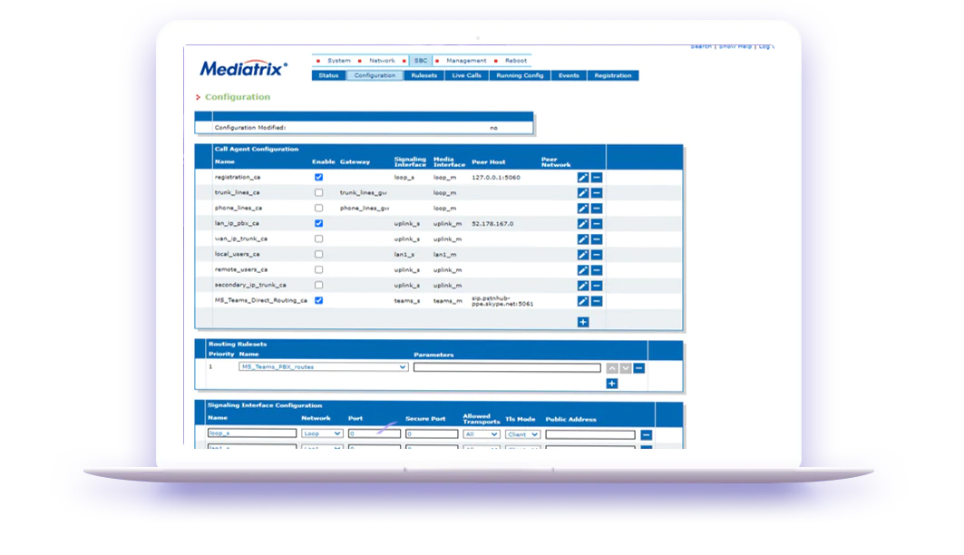Select the SBC menu
Viewport: 964px width, 555px height.
[421, 61]
